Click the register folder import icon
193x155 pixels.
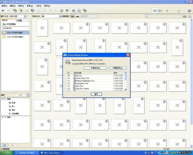(x=21, y=11)
